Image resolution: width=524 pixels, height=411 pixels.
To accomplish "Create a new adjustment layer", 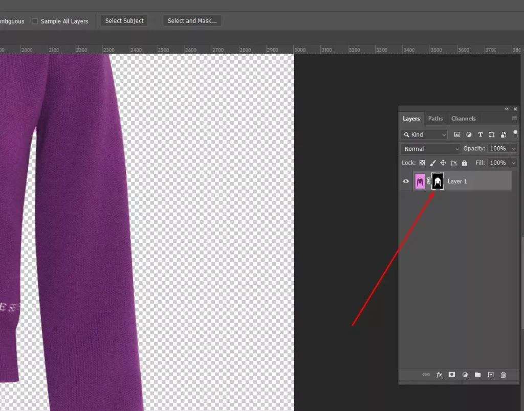I will tap(465, 375).
